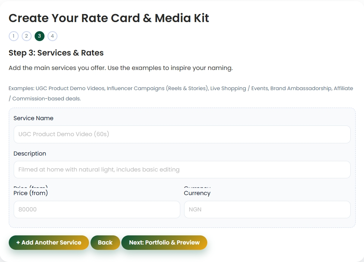The image size is (364, 262).
Task: Go to step 1 indicator circle
Action: tap(13, 36)
